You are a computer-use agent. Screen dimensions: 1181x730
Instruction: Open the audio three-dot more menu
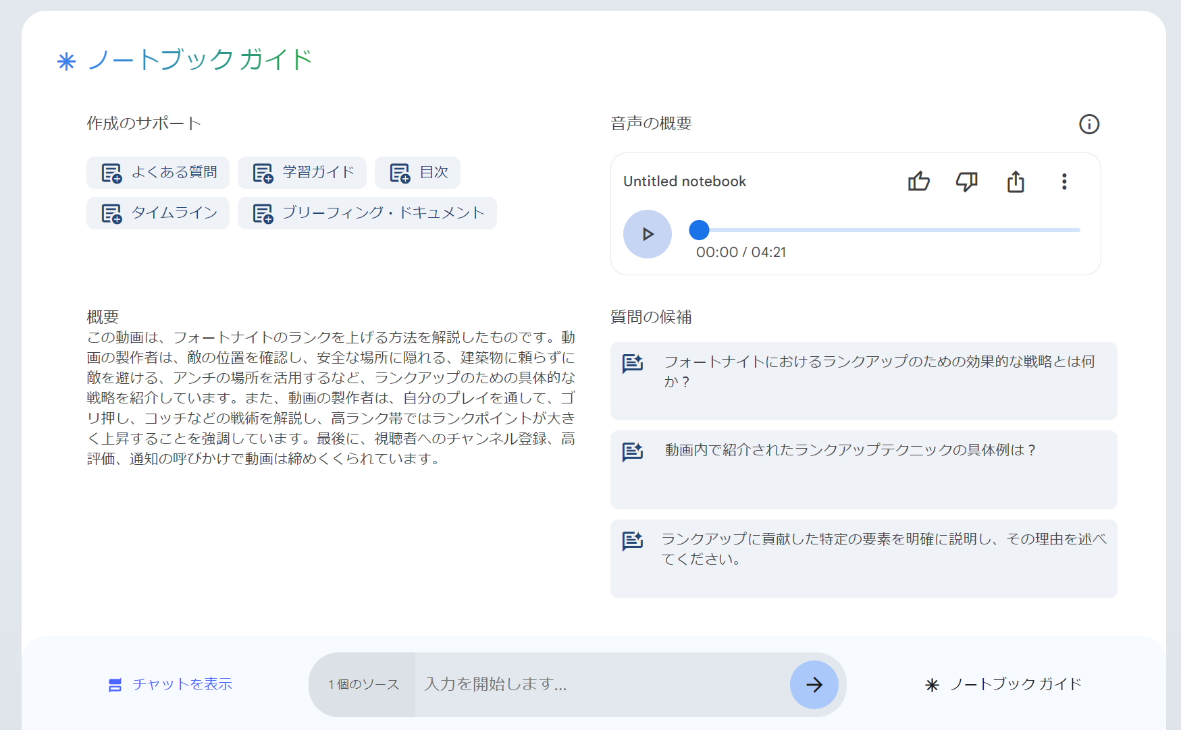click(1064, 181)
